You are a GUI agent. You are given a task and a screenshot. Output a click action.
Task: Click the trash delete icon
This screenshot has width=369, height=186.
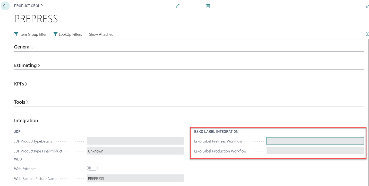point(208,6)
